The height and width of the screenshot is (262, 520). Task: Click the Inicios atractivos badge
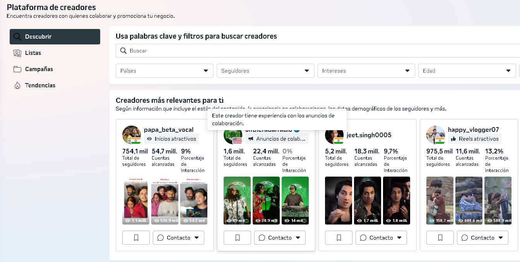[x=172, y=139]
